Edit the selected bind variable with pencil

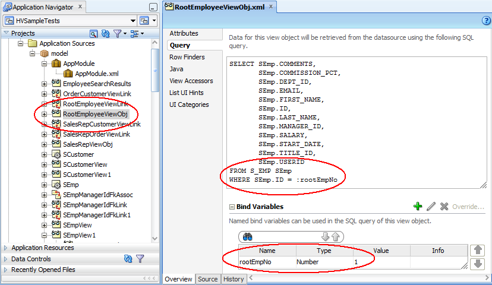[x=431, y=206]
